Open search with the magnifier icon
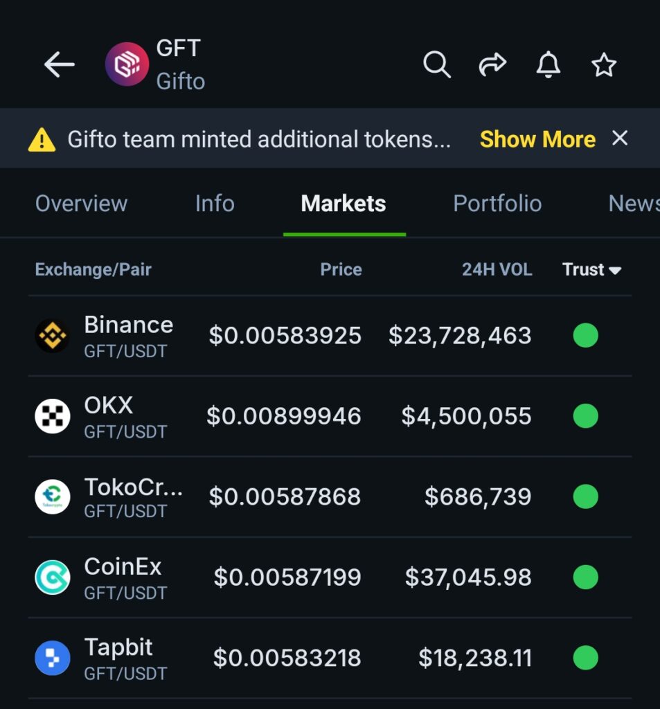Screen dimensions: 660x709 pyautogui.click(x=436, y=64)
